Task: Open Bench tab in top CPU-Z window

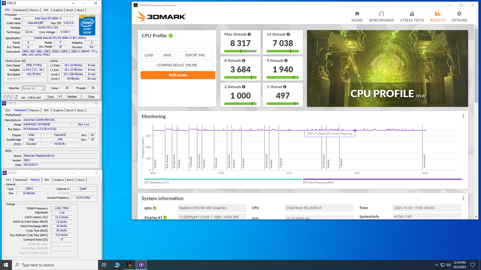Action: pyautogui.click(x=70, y=10)
